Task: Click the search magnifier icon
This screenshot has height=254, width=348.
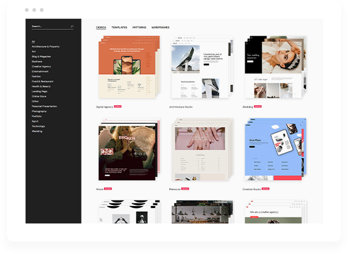Action: click(x=72, y=26)
